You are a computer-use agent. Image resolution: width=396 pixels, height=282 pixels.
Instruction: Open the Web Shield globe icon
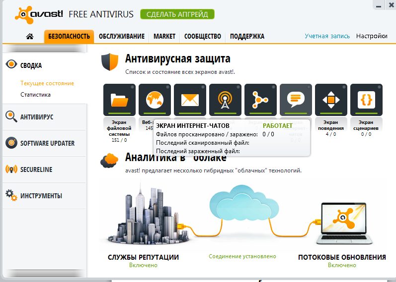click(x=155, y=100)
